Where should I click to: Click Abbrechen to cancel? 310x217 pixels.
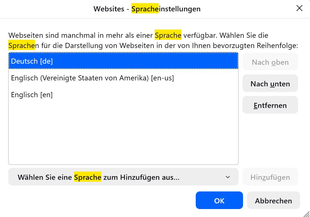tap(273, 201)
